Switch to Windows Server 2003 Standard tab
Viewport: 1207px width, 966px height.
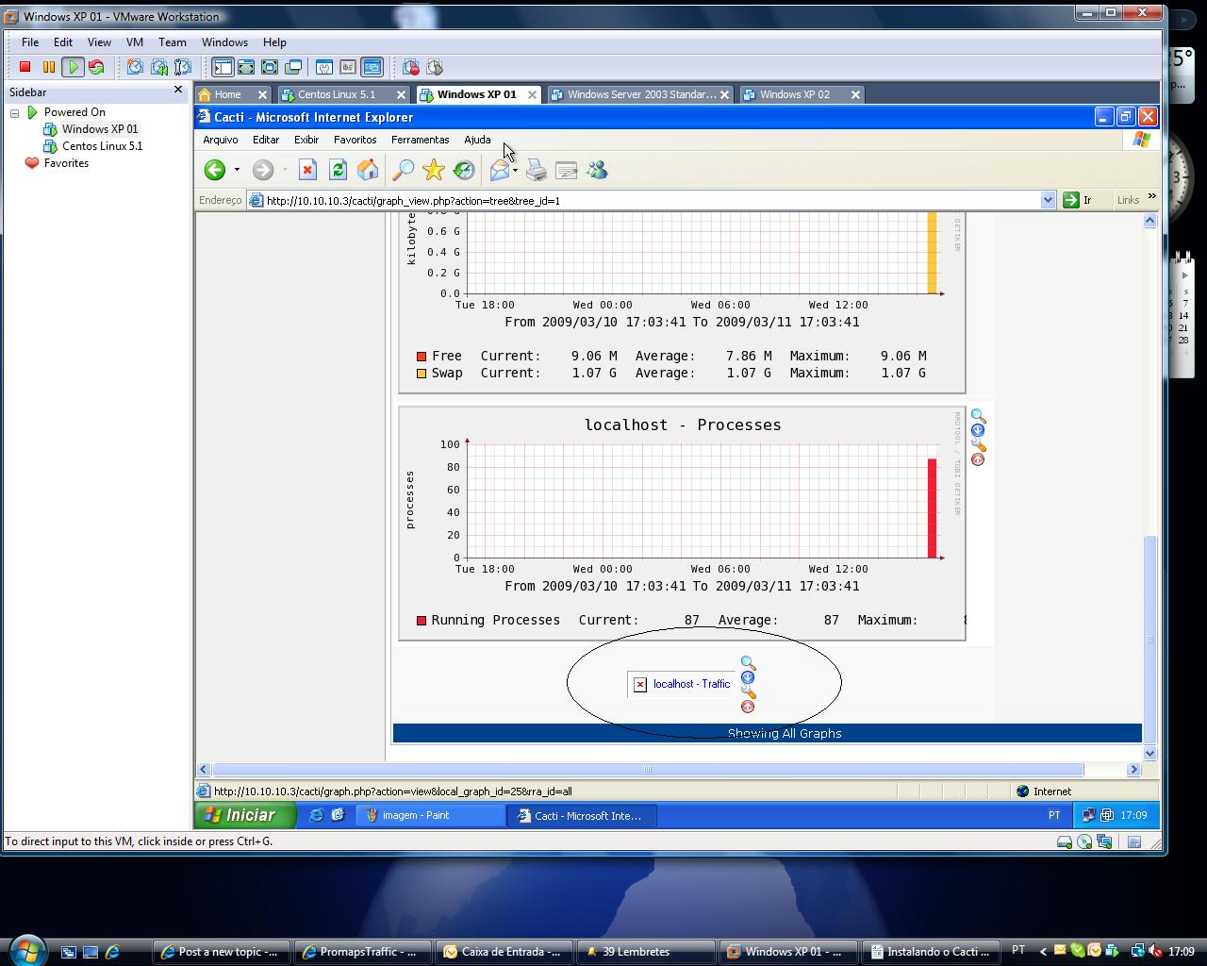640,94
